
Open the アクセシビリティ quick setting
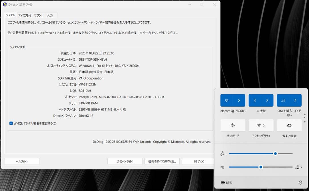coord(258,125)
